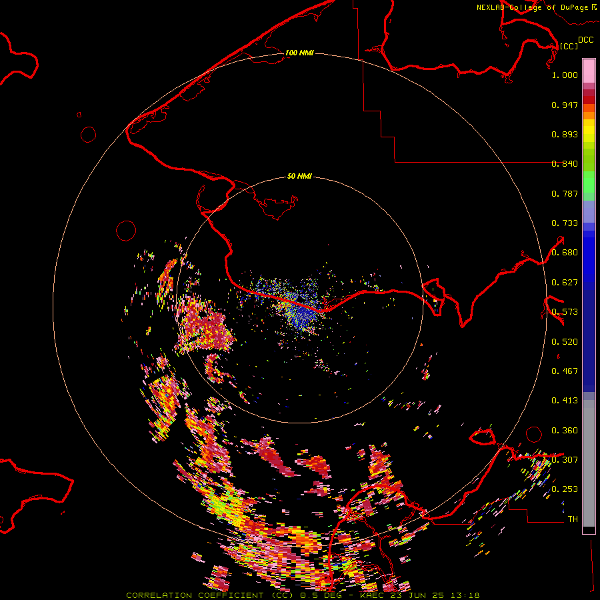The width and height of the screenshot is (600, 600).
Task: Click the TH threshold label
Action: (573, 519)
